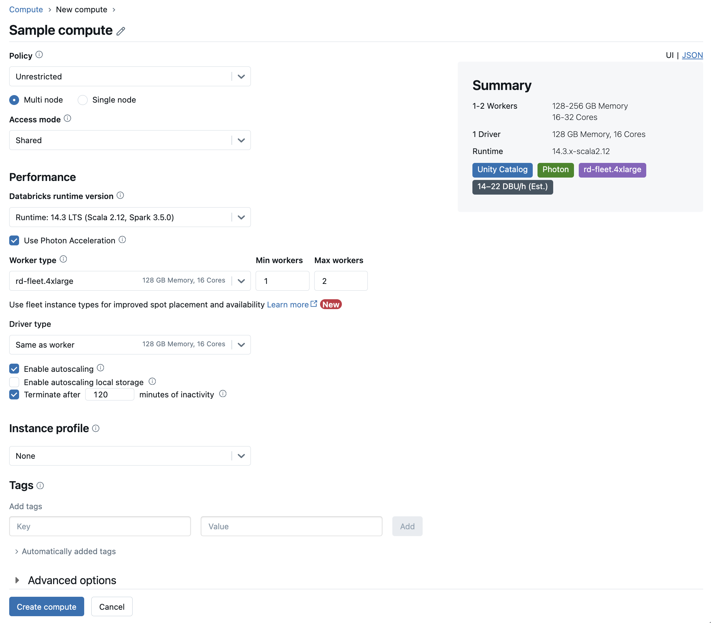Screen dimensions: 711x623
Task: Go to Compute in the breadcrumb
Action: 26,10
